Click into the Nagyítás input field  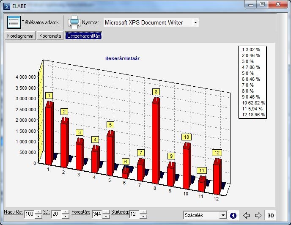[30, 214]
